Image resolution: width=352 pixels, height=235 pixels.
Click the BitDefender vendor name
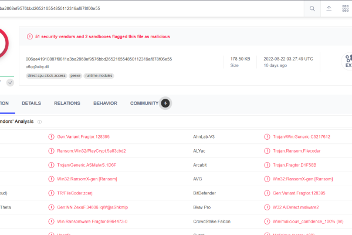click(x=205, y=193)
